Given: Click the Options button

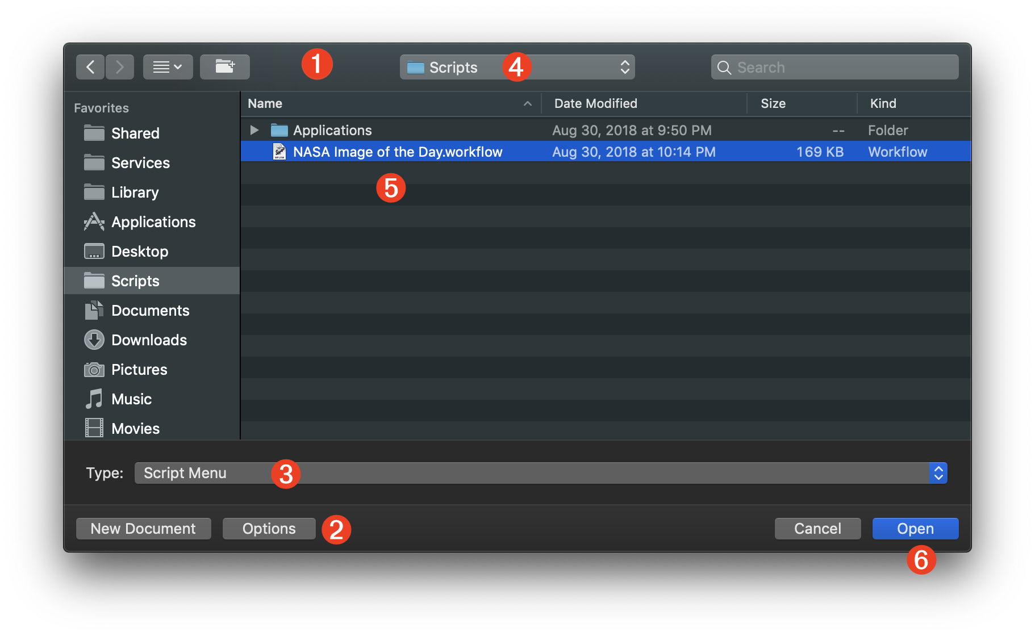Looking at the screenshot, I should point(269,529).
